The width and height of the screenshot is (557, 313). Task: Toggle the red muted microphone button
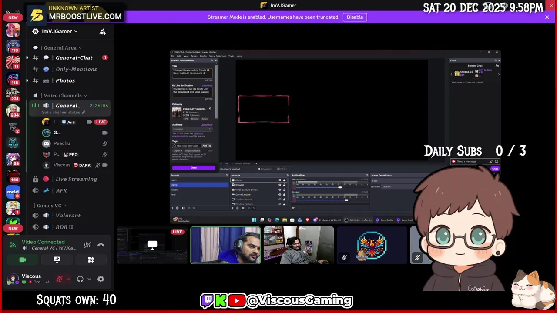[60, 279]
